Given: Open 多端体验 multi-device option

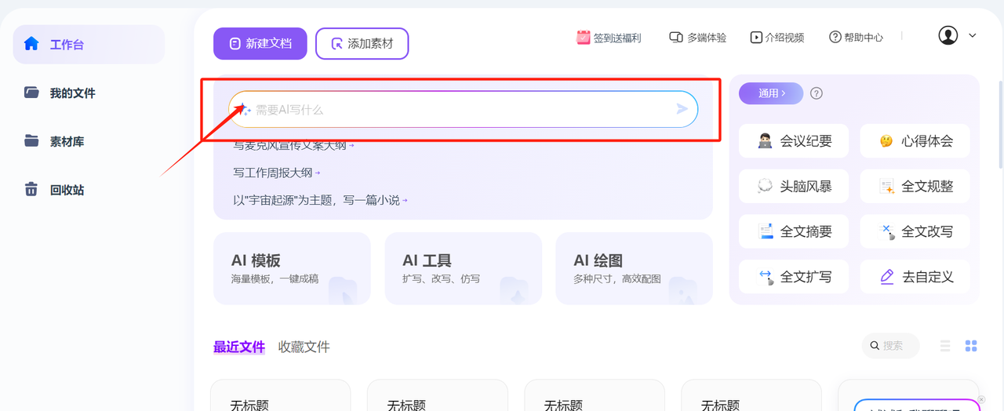Looking at the screenshot, I should pyautogui.click(x=697, y=38).
